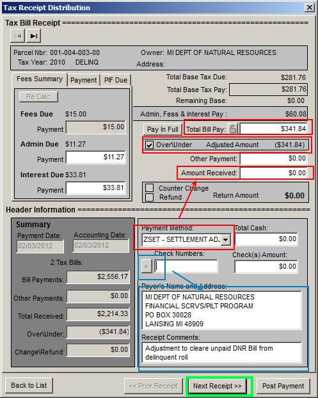Return using Back to List

coord(29,385)
